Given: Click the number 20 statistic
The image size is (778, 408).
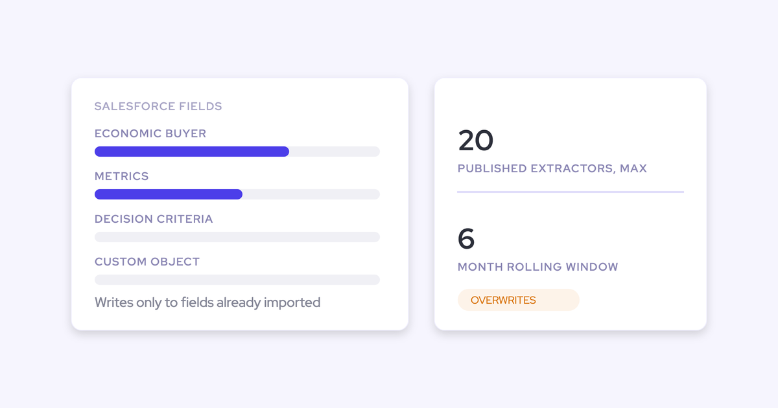Looking at the screenshot, I should (475, 141).
